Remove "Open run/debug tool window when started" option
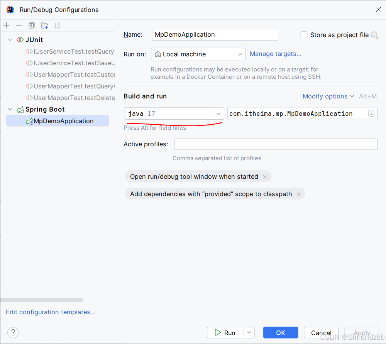 point(265,176)
